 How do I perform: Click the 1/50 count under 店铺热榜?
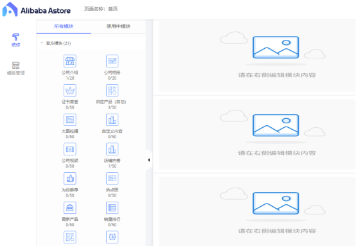(112, 166)
